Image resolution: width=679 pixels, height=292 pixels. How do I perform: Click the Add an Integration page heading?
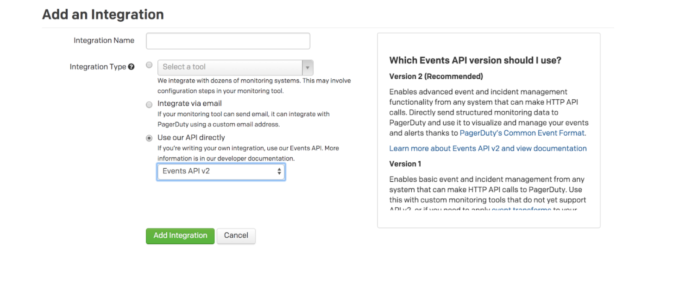point(103,14)
